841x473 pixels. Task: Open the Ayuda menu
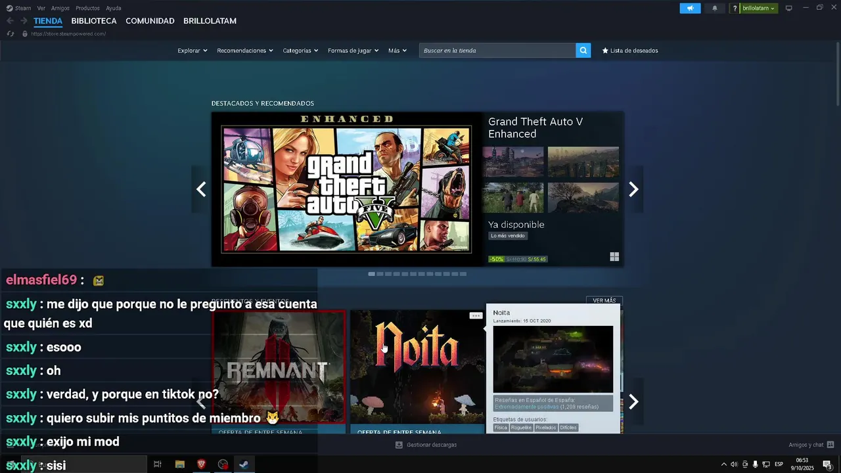point(114,8)
